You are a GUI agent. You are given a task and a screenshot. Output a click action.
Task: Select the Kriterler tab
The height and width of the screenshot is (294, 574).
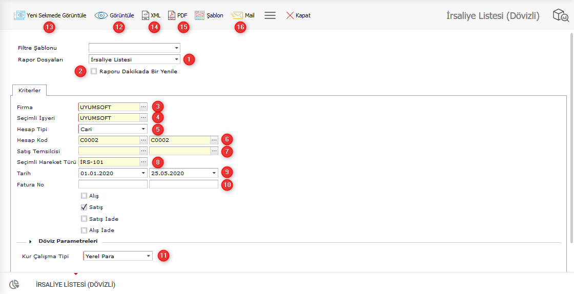click(29, 90)
